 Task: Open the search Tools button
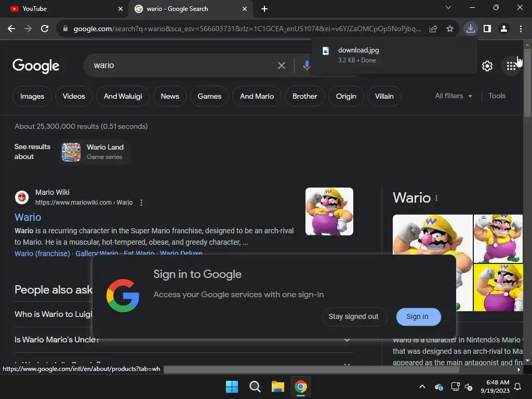coord(497,96)
